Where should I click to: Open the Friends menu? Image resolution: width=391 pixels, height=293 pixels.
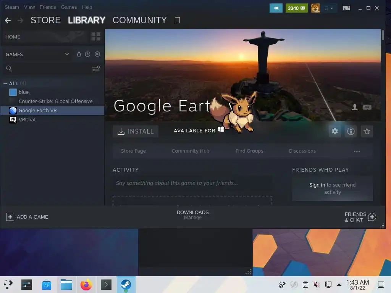point(48,7)
